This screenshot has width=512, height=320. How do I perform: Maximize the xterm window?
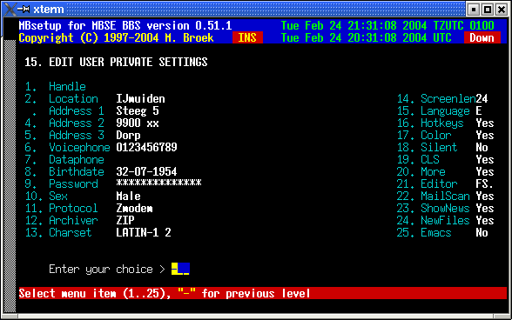coord(488,10)
